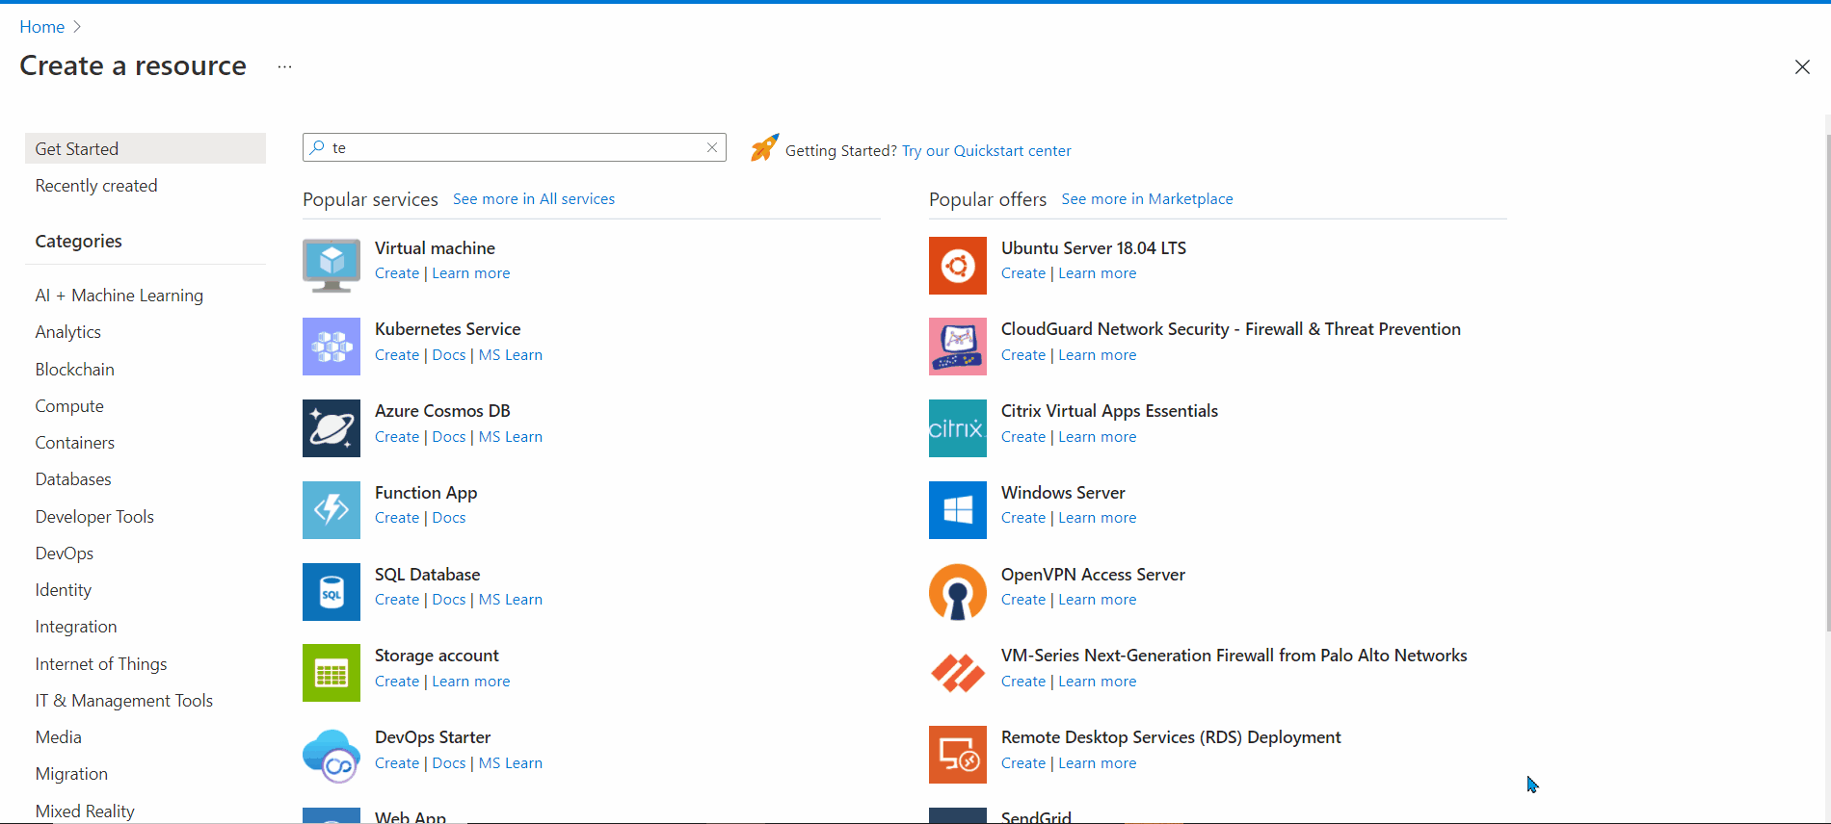Click the Citrix Virtual Apps Essentials icon
The height and width of the screenshot is (824, 1831).
(x=957, y=428)
